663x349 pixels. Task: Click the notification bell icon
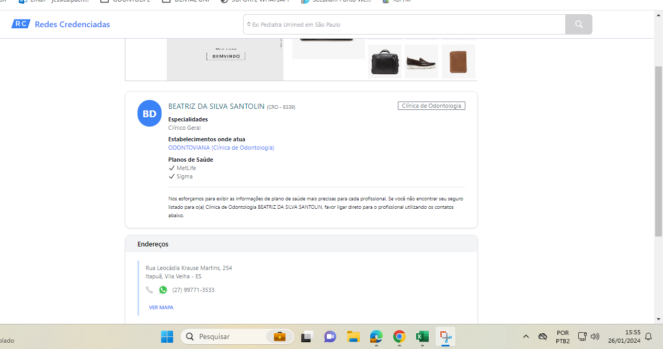[x=648, y=336]
